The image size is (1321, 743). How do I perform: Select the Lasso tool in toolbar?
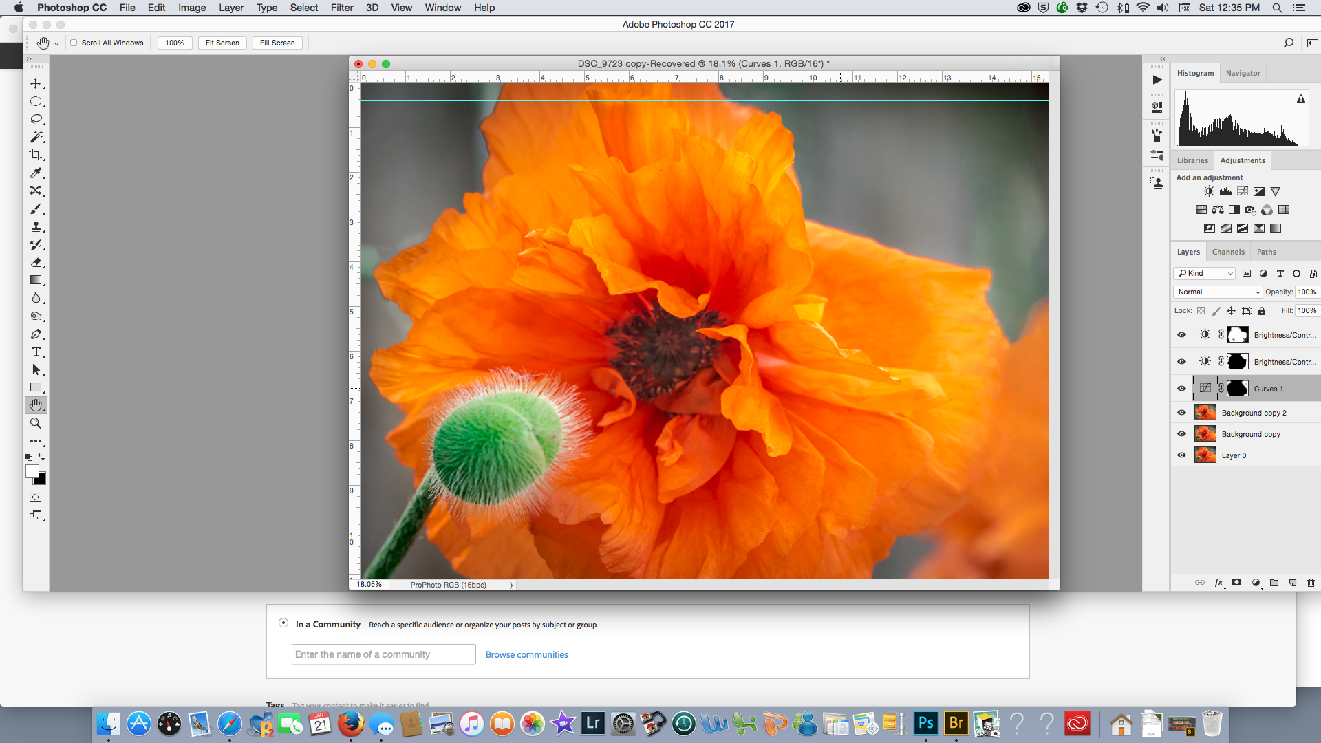(x=37, y=119)
